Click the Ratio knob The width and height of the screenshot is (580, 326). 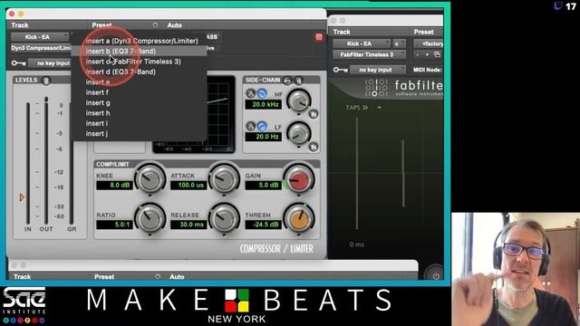tap(150, 218)
